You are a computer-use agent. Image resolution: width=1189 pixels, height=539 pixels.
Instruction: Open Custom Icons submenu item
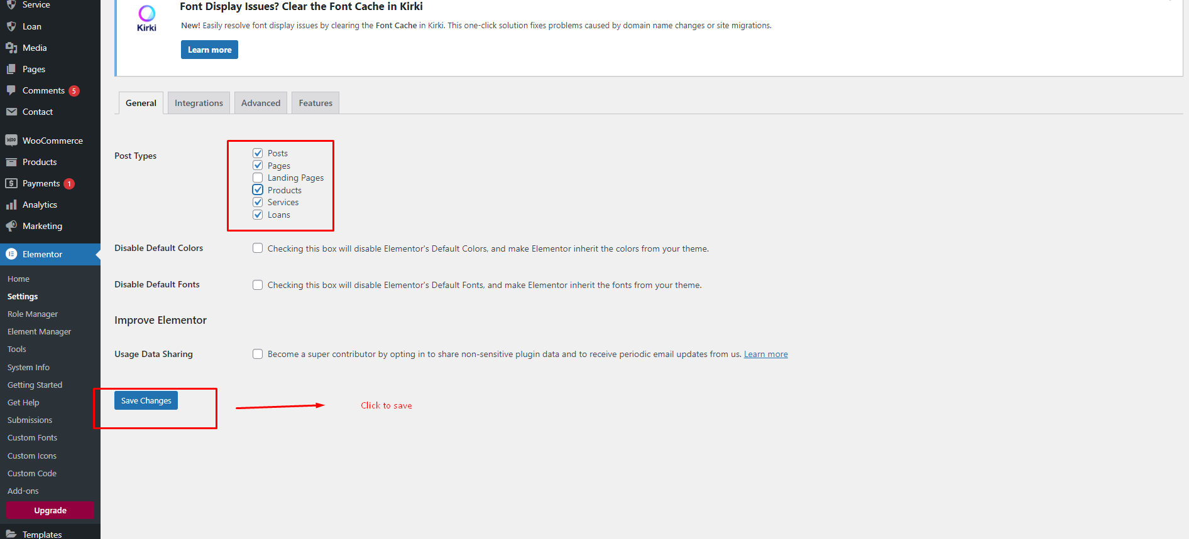[32, 456]
